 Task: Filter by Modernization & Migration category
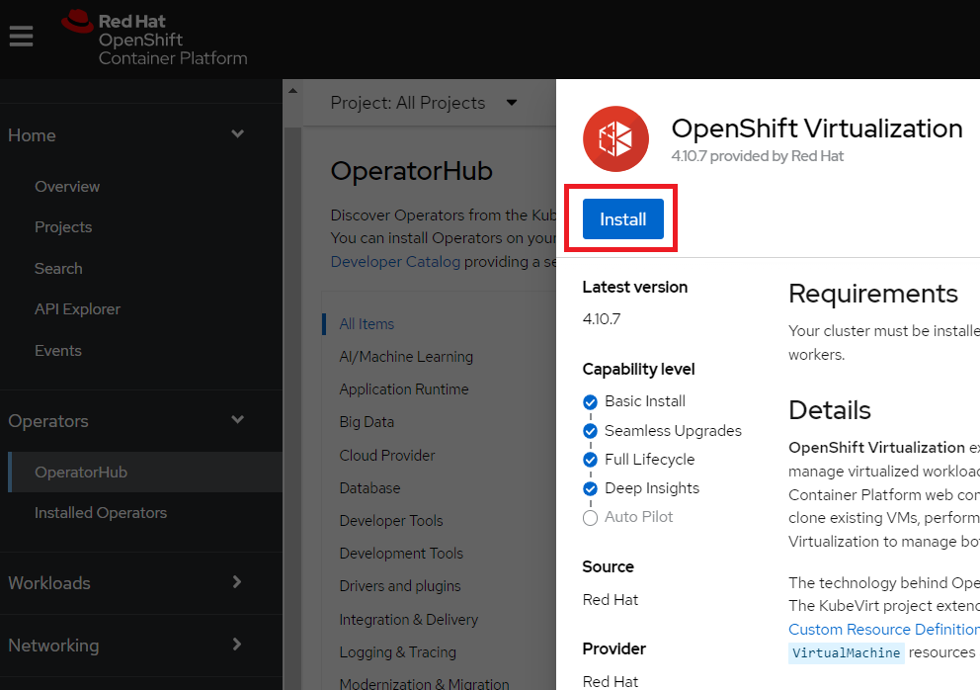click(x=425, y=684)
